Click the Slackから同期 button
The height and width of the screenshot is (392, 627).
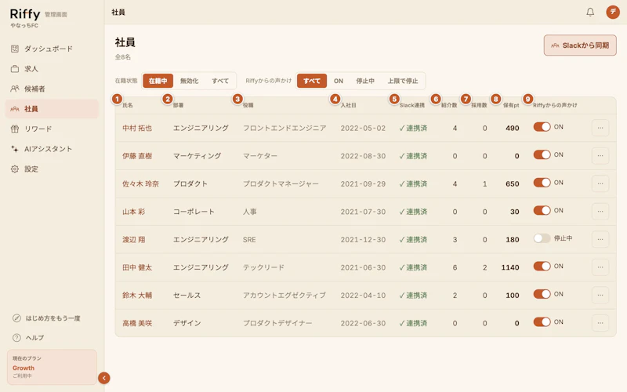point(580,45)
